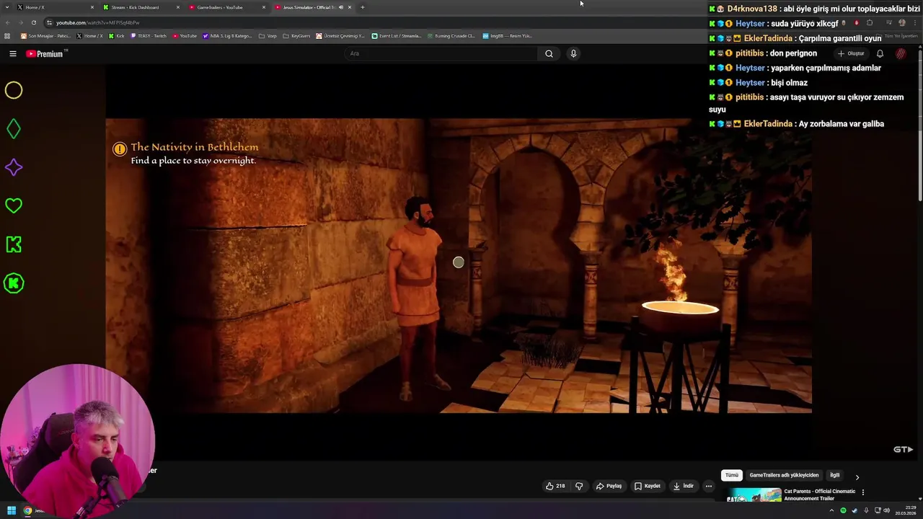923x519 pixels.
Task: Open the Windows Start menu
Action: (12, 510)
